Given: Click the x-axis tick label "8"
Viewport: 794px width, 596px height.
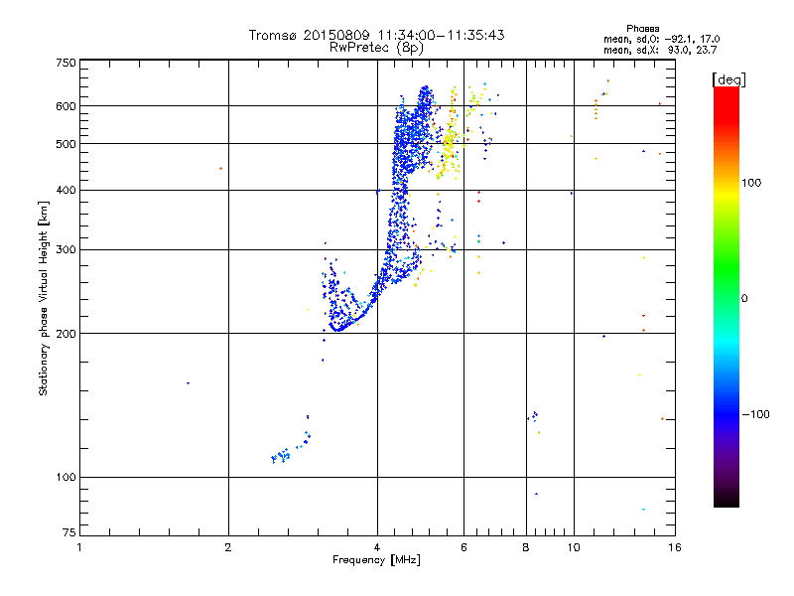Looking at the screenshot, I should point(526,547).
